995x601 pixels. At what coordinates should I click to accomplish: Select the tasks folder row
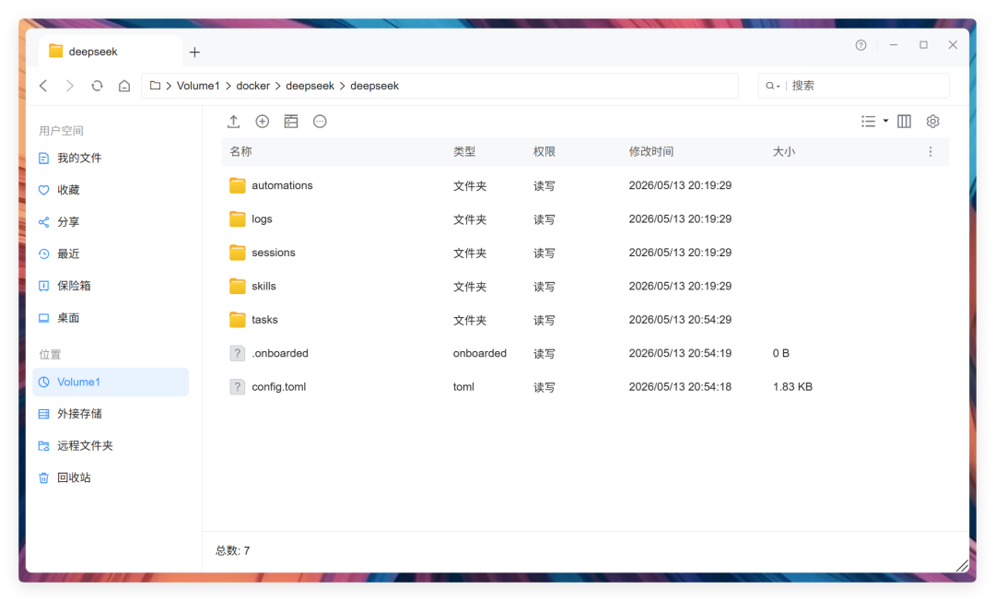point(585,320)
